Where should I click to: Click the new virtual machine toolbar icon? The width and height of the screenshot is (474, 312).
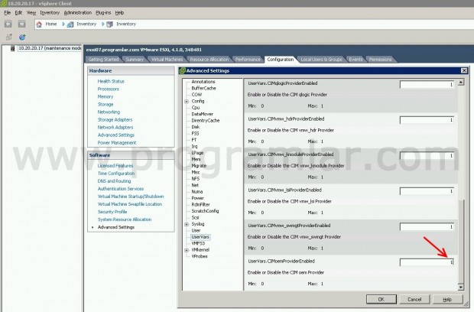pyautogui.click(x=8, y=37)
